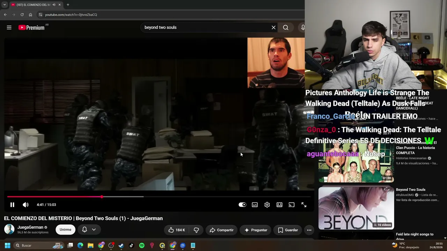Open the tab search dropdown arrow
447x251 pixels.
click(4, 5)
